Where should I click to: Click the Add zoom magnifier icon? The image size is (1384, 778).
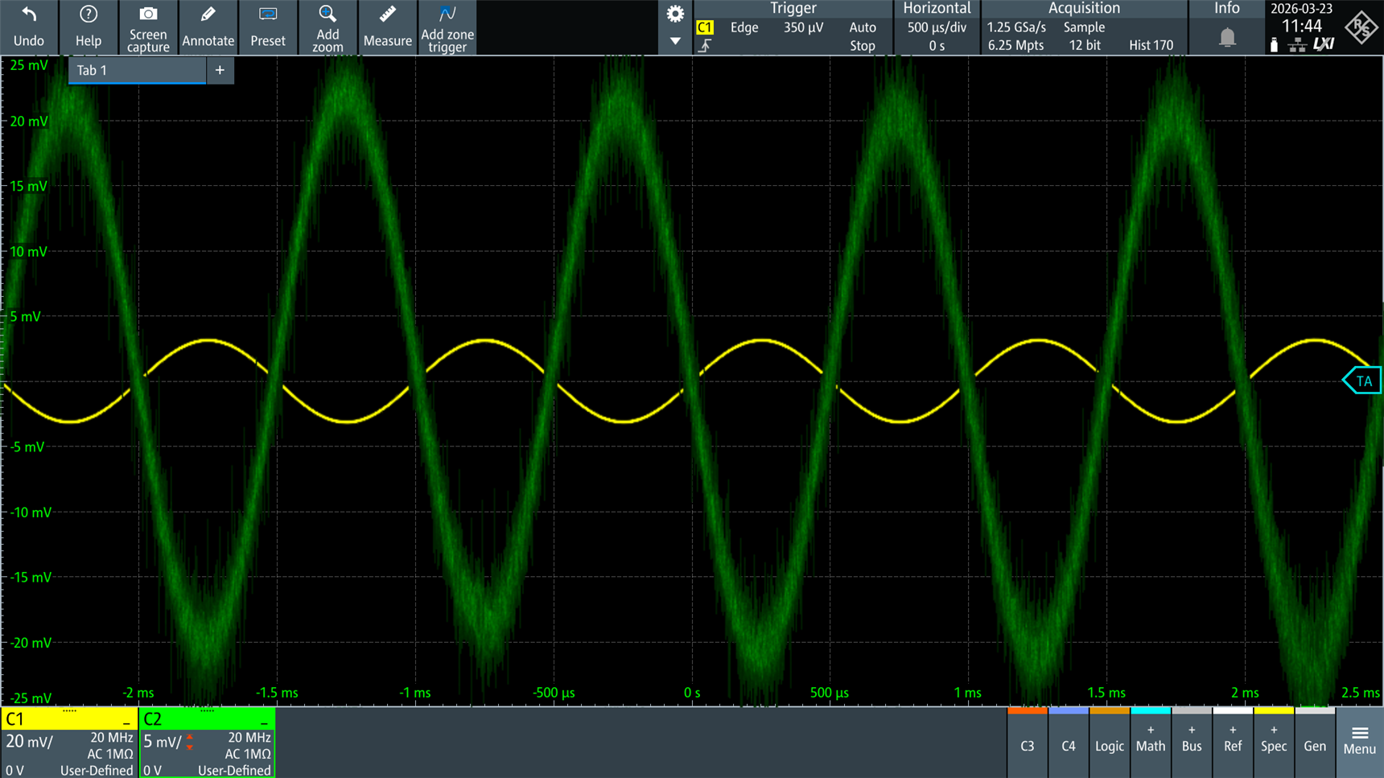point(327,15)
